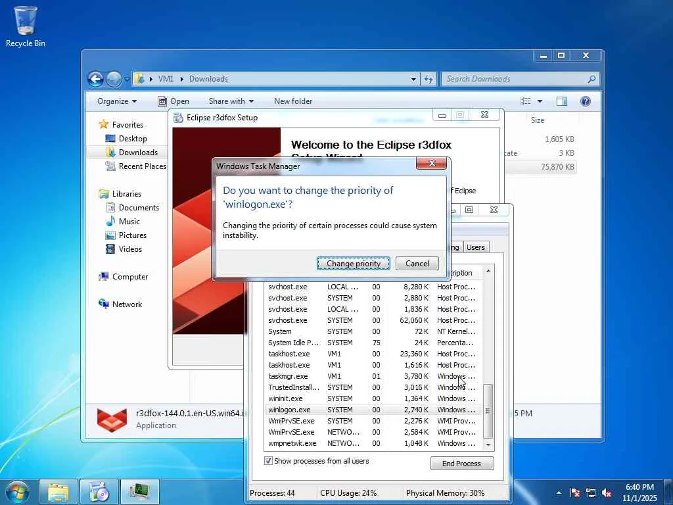Click Cancel in priority dialog

pyautogui.click(x=417, y=264)
